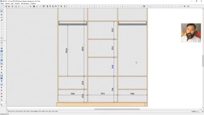Click the magnifier icon at the very bottom left
Screen dimensions: 204x115
[x=2, y=105]
